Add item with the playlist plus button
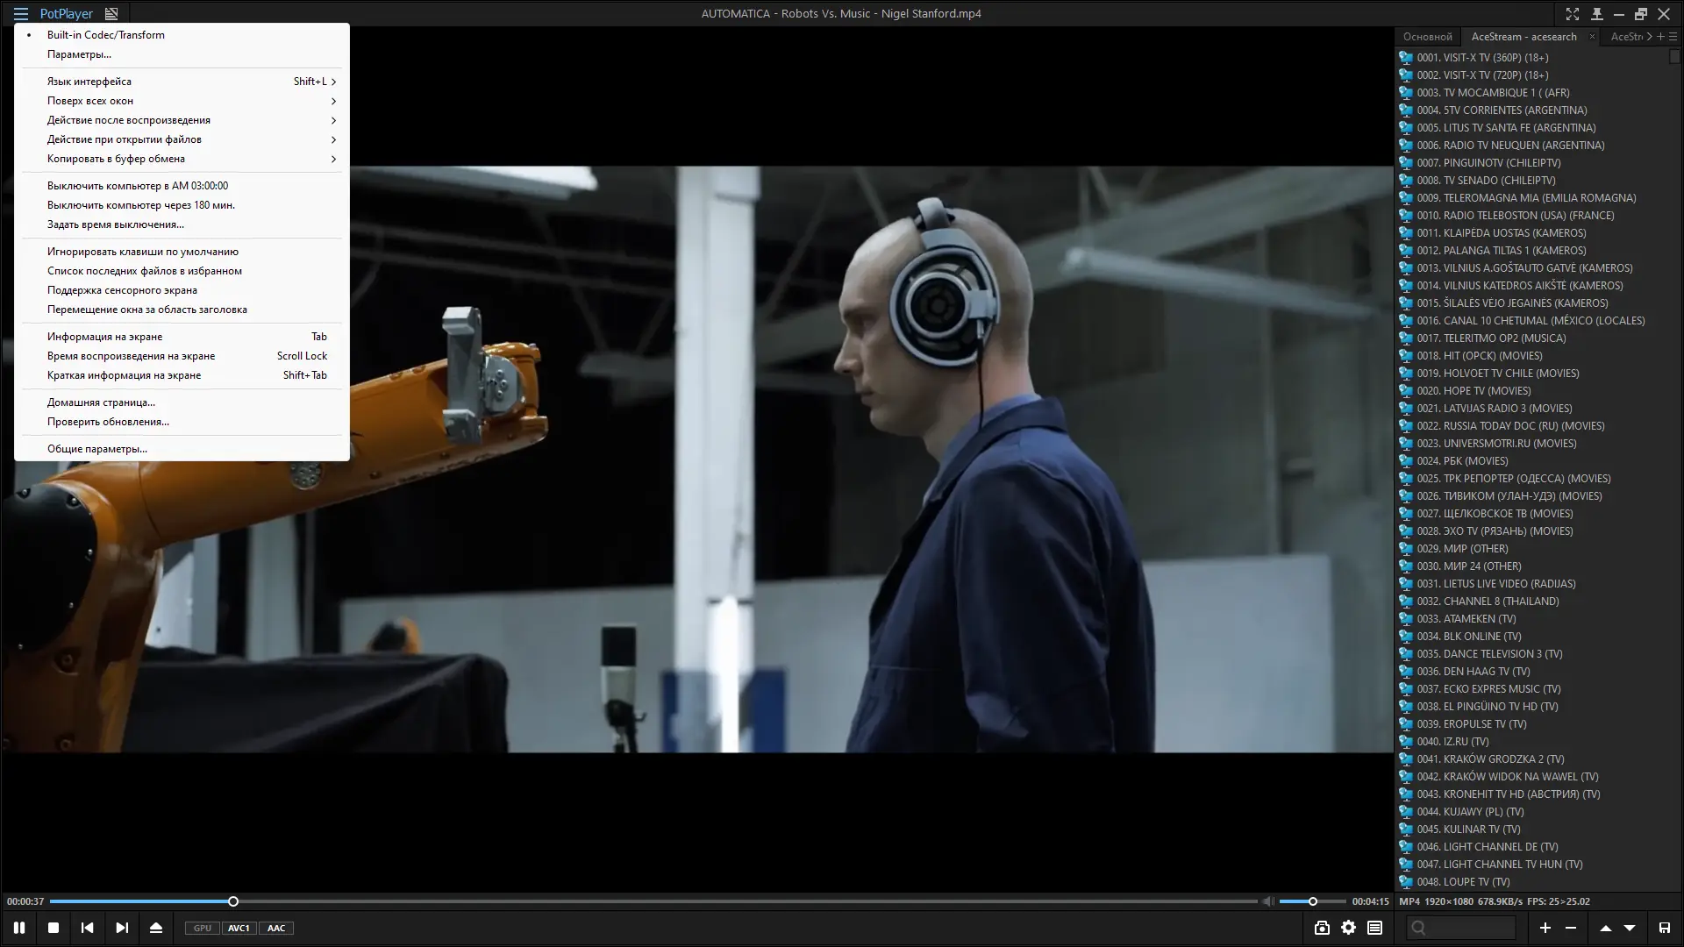This screenshot has height=947, width=1684. point(1545,928)
